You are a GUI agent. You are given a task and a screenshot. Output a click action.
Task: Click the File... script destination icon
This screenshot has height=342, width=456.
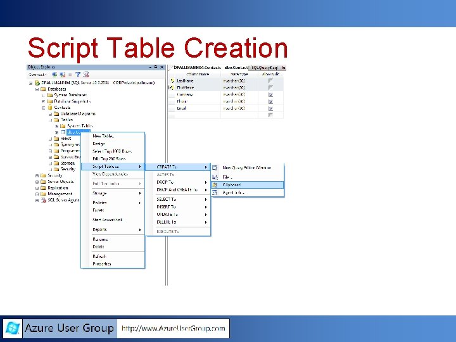(x=215, y=177)
